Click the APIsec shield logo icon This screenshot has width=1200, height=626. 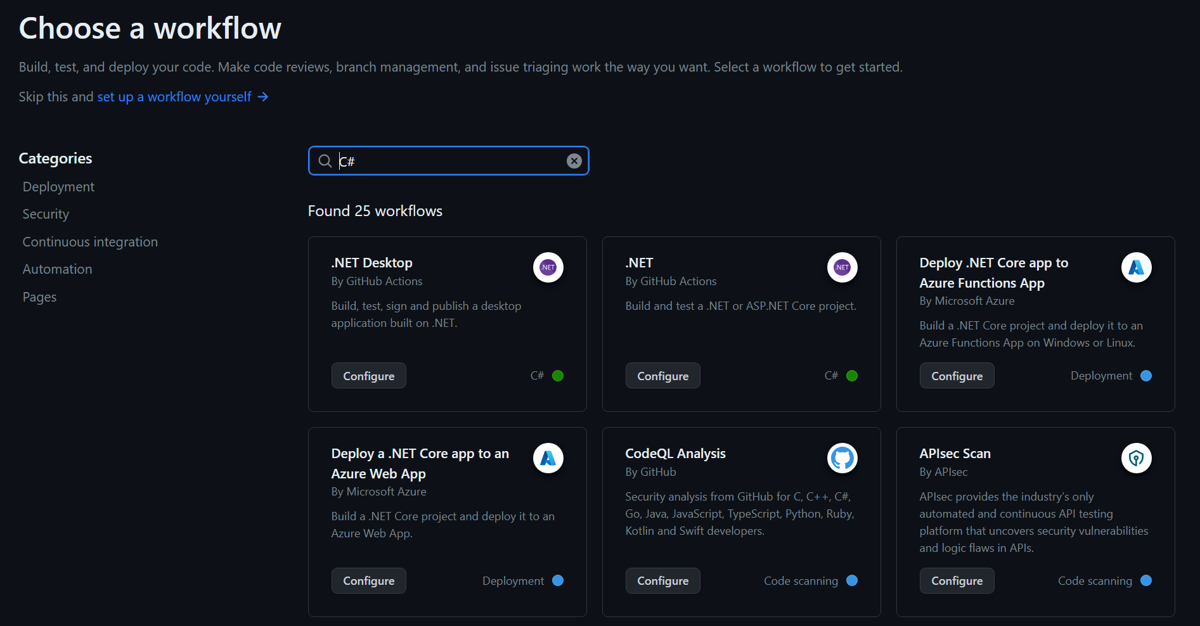coord(1137,458)
